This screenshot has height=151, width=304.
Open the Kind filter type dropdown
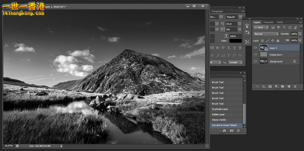click(x=261, y=27)
